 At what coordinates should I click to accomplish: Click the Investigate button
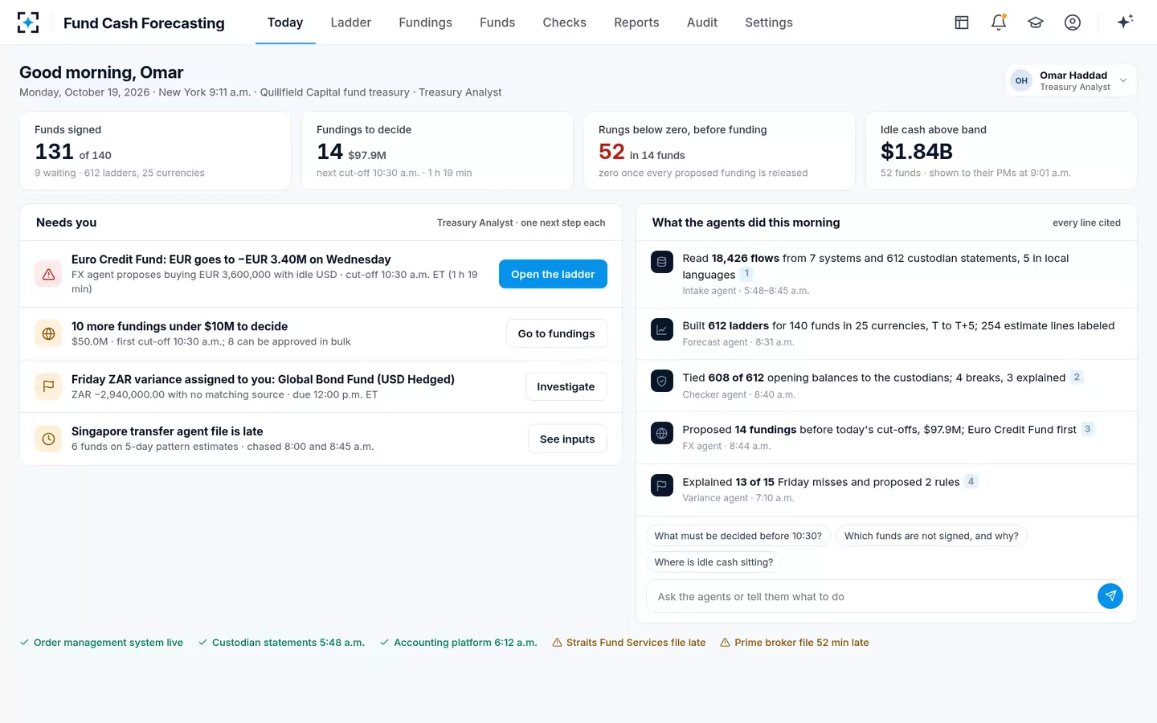[x=566, y=386]
